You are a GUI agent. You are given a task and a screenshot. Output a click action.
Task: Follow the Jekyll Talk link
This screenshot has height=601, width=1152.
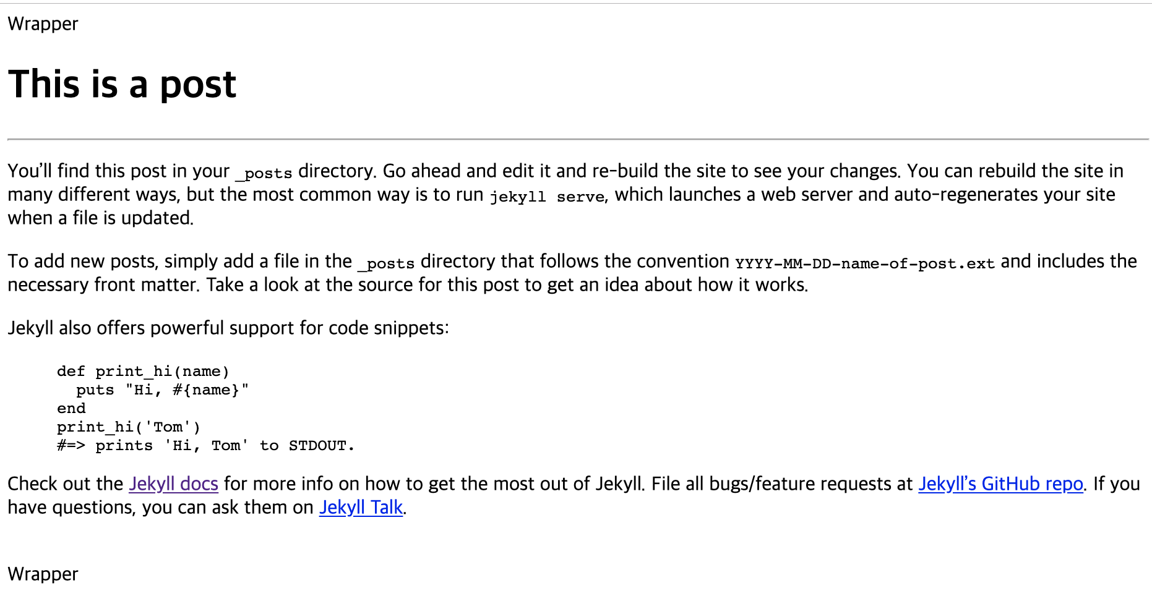(361, 507)
